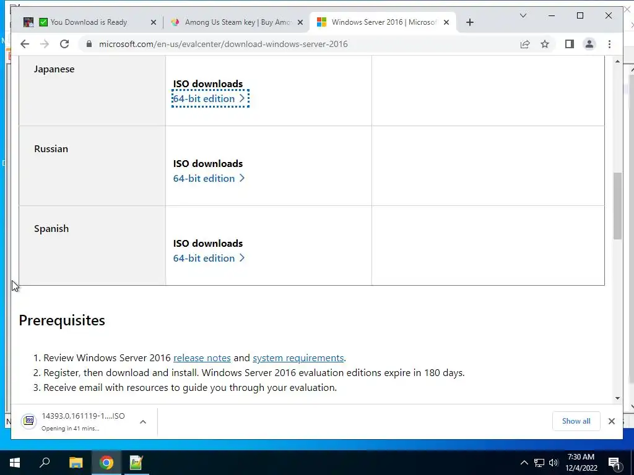Go back to the previous page
Viewport: 634px width, 475px height.
click(x=25, y=44)
